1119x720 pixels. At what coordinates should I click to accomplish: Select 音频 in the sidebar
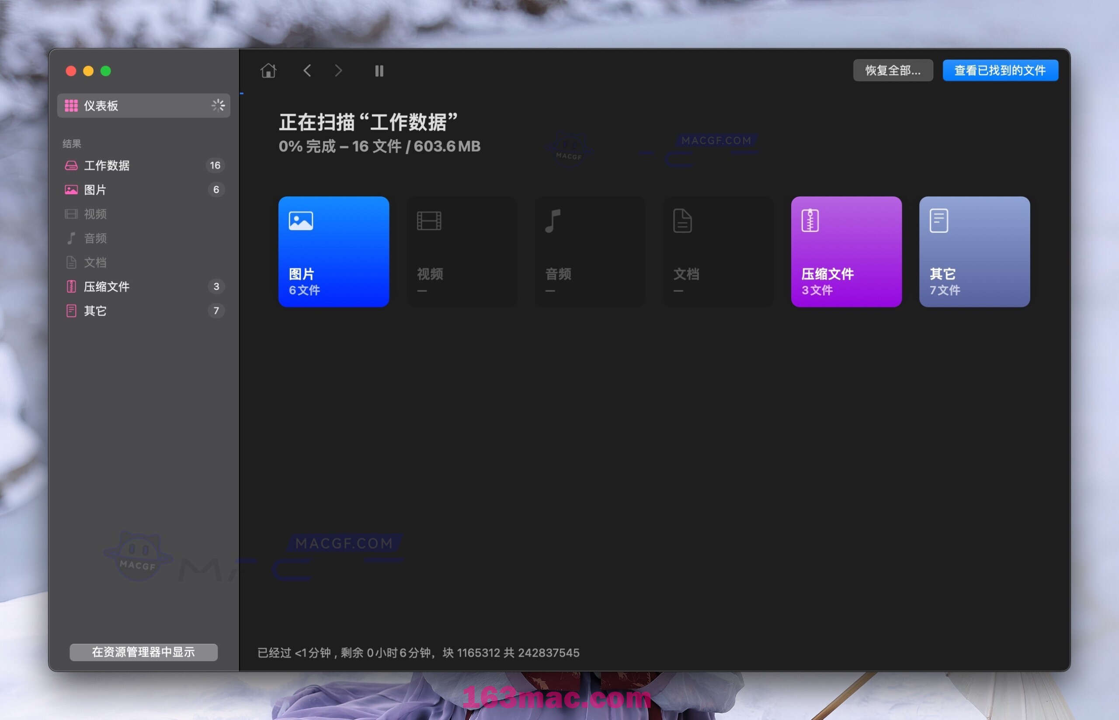(143, 238)
